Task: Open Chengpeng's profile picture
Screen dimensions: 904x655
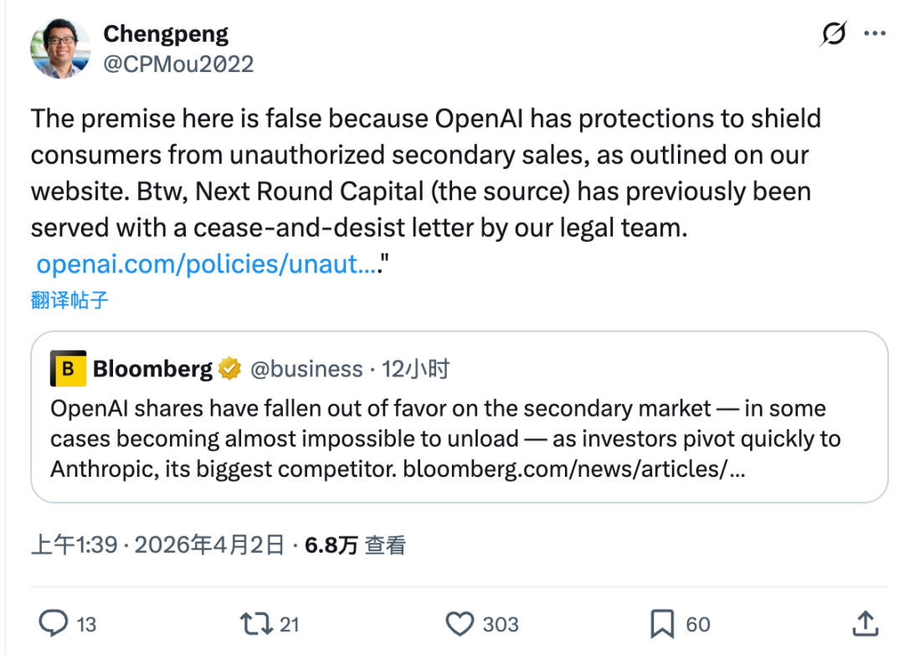Action: pyautogui.click(x=60, y=49)
